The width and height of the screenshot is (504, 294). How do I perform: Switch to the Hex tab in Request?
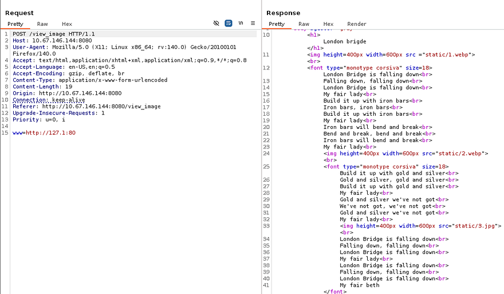[x=67, y=24]
